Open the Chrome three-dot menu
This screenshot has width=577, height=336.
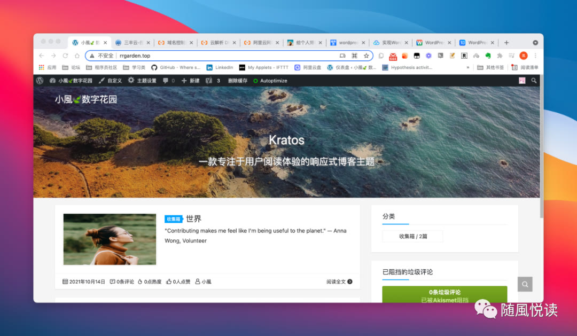click(535, 55)
